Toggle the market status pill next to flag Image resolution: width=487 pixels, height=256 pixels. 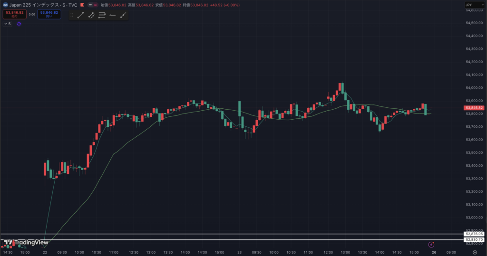pyautogui.click(x=94, y=5)
